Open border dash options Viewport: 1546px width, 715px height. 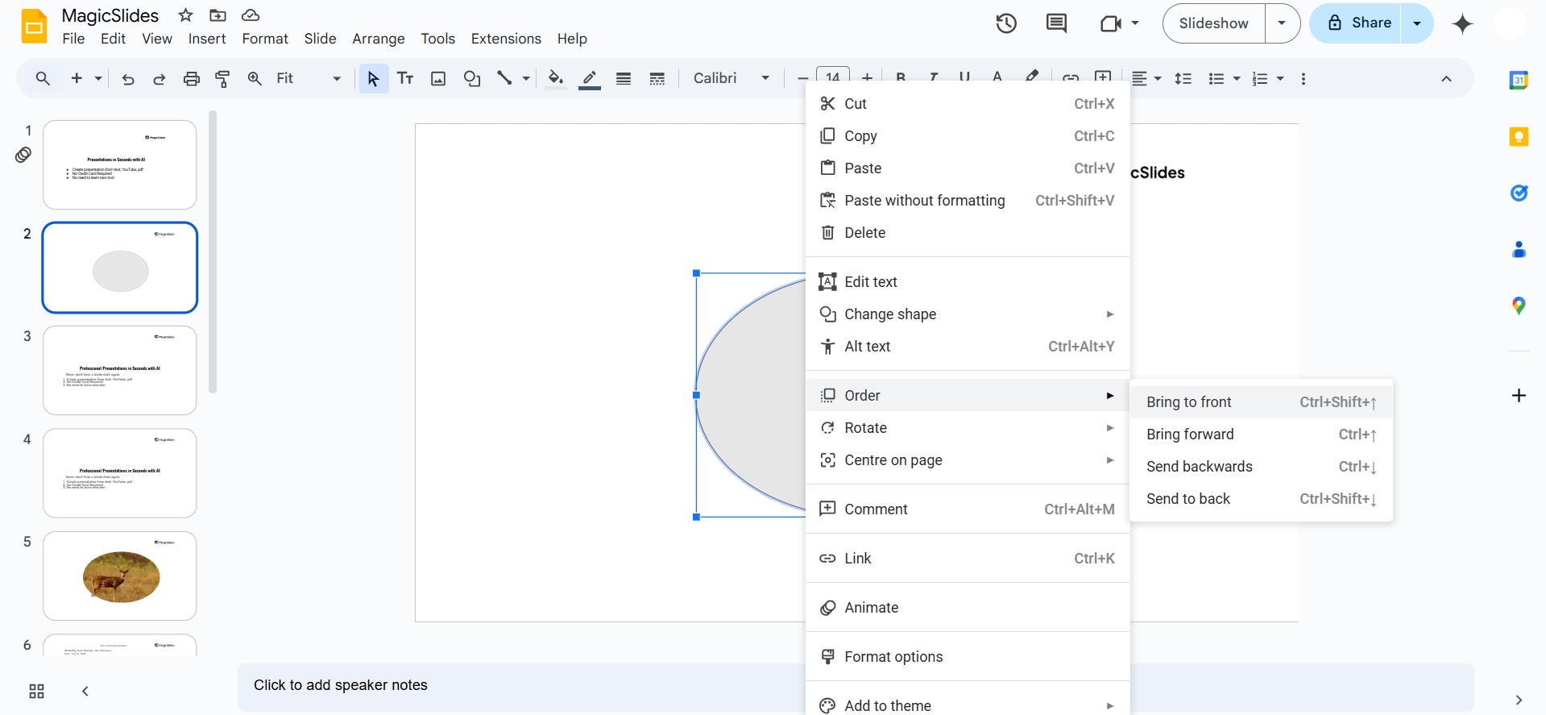coord(657,78)
